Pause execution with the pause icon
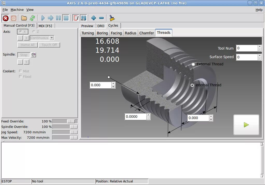 (x=58, y=18)
